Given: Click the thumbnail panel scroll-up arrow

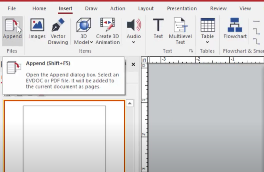Looking at the screenshot, I should coord(130,103).
